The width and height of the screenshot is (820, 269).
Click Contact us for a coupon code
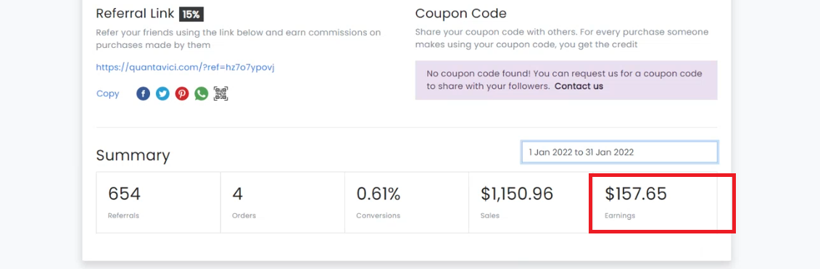pyautogui.click(x=579, y=86)
